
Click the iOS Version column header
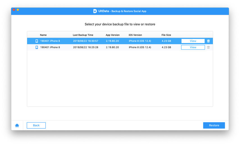pos(135,35)
